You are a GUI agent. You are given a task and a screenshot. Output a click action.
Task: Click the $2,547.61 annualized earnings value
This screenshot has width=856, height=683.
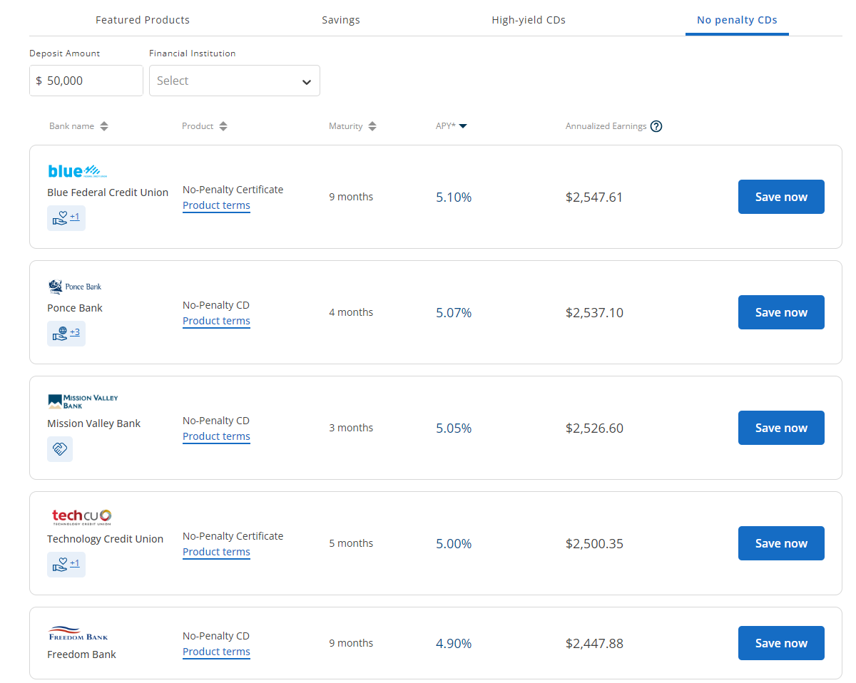[x=594, y=197]
